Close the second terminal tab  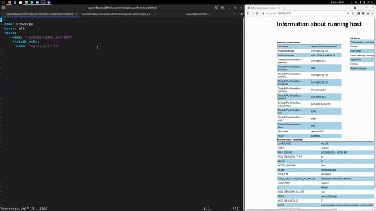(155, 14)
